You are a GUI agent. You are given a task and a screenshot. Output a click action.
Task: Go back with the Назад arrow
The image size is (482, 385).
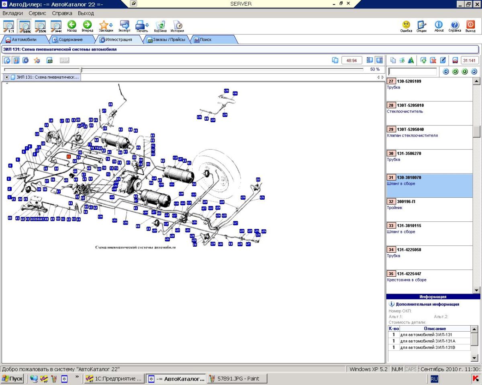pyautogui.click(x=72, y=26)
